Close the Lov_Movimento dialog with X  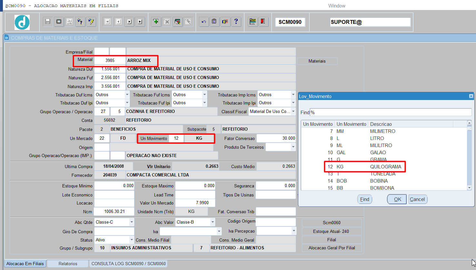point(471,96)
